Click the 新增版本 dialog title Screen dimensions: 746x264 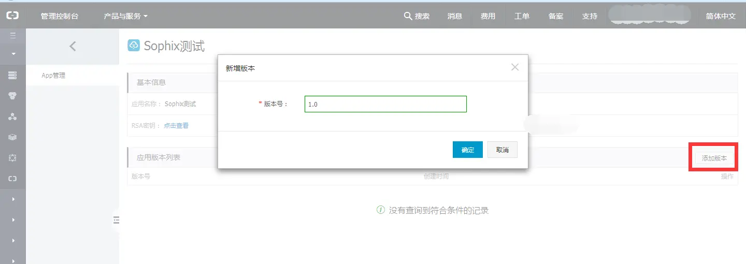click(x=240, y=68)
